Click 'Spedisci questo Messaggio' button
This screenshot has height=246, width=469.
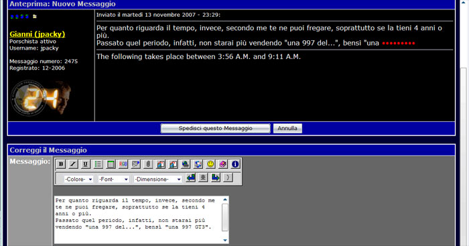pos(215,129)
